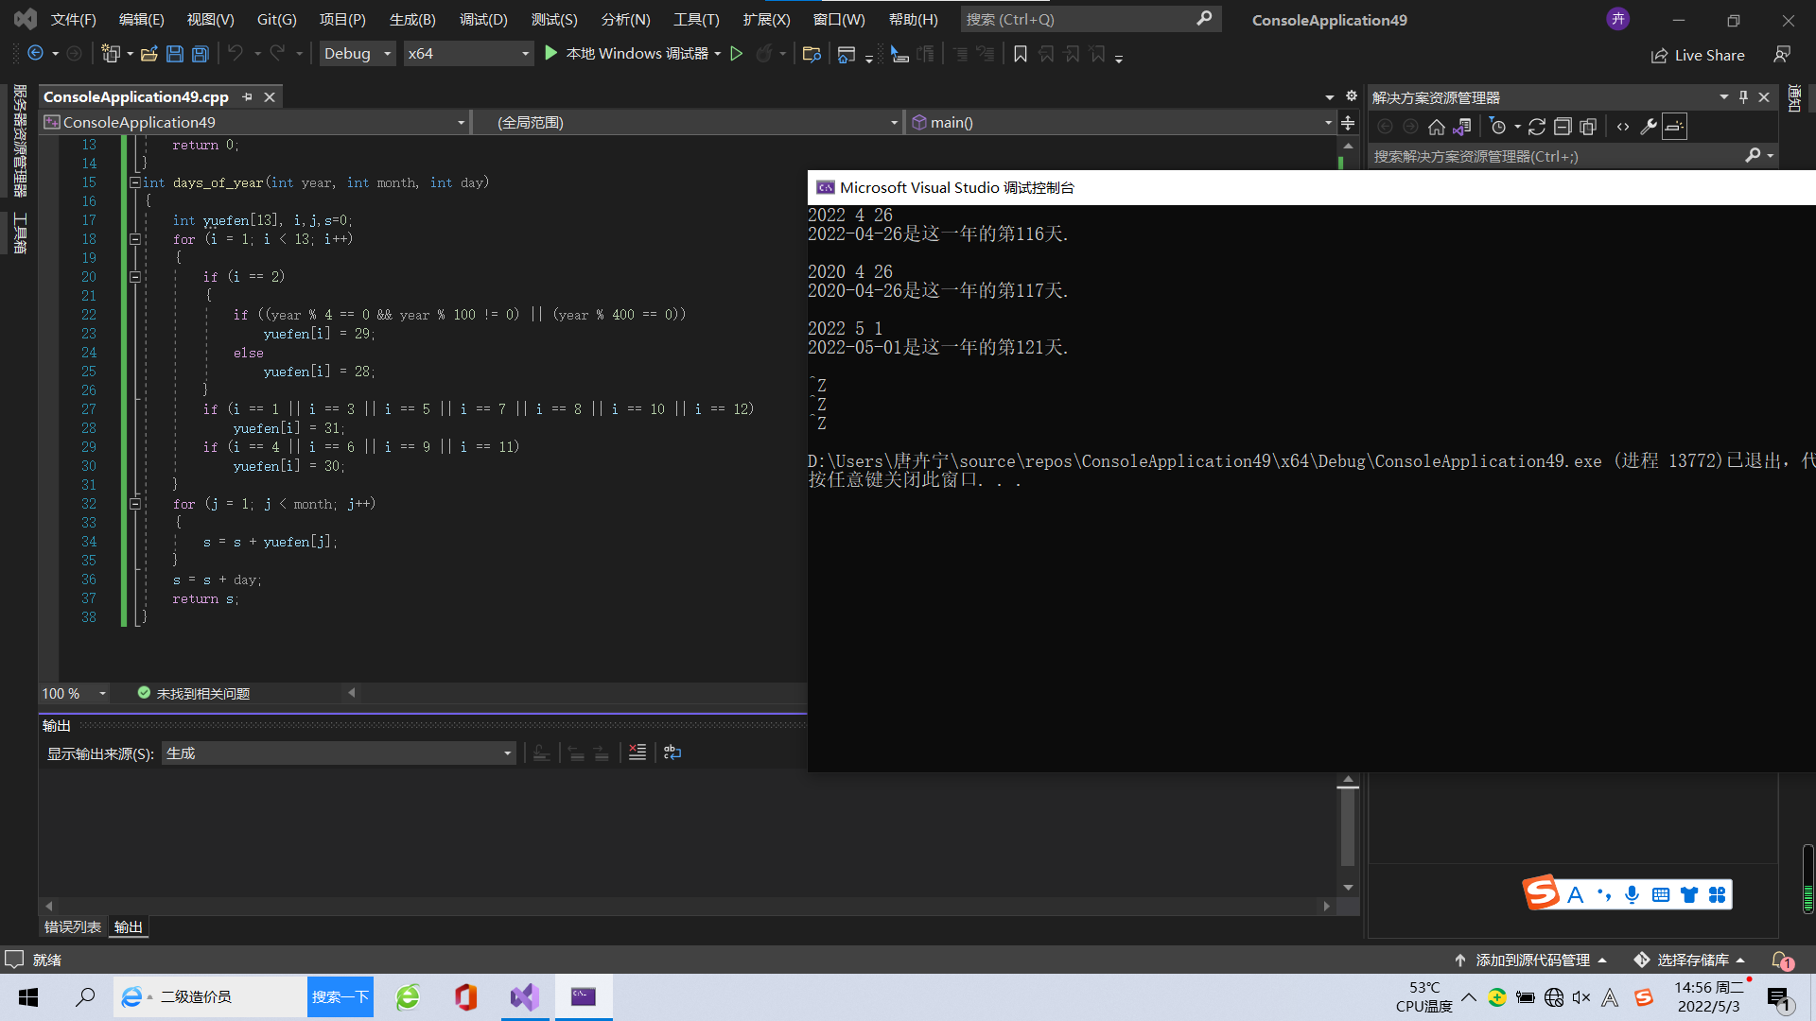Collapse the days_of_year function outline
The width and height of the screenshot is (1816, 1021).
click(135, 182)
